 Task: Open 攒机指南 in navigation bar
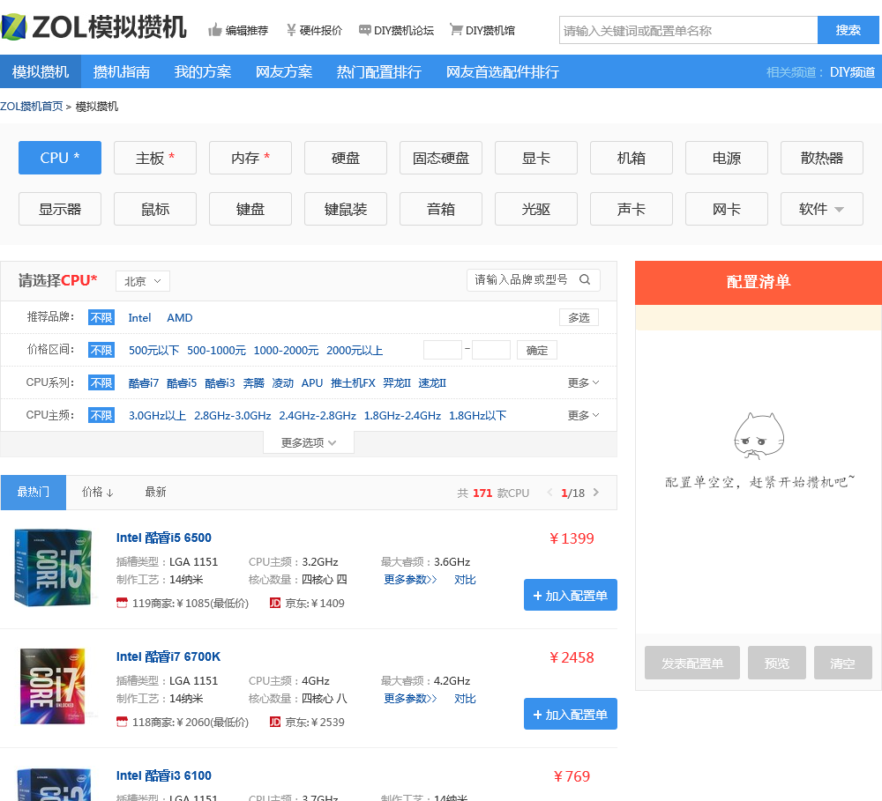pyautogui.click(x=122, y=71)
